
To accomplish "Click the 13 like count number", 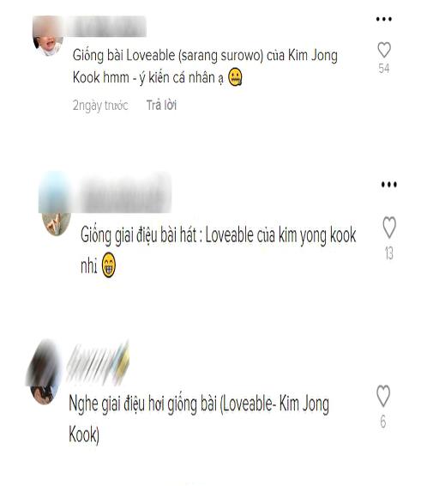I will pyautogui.click(x=389, y=253).
